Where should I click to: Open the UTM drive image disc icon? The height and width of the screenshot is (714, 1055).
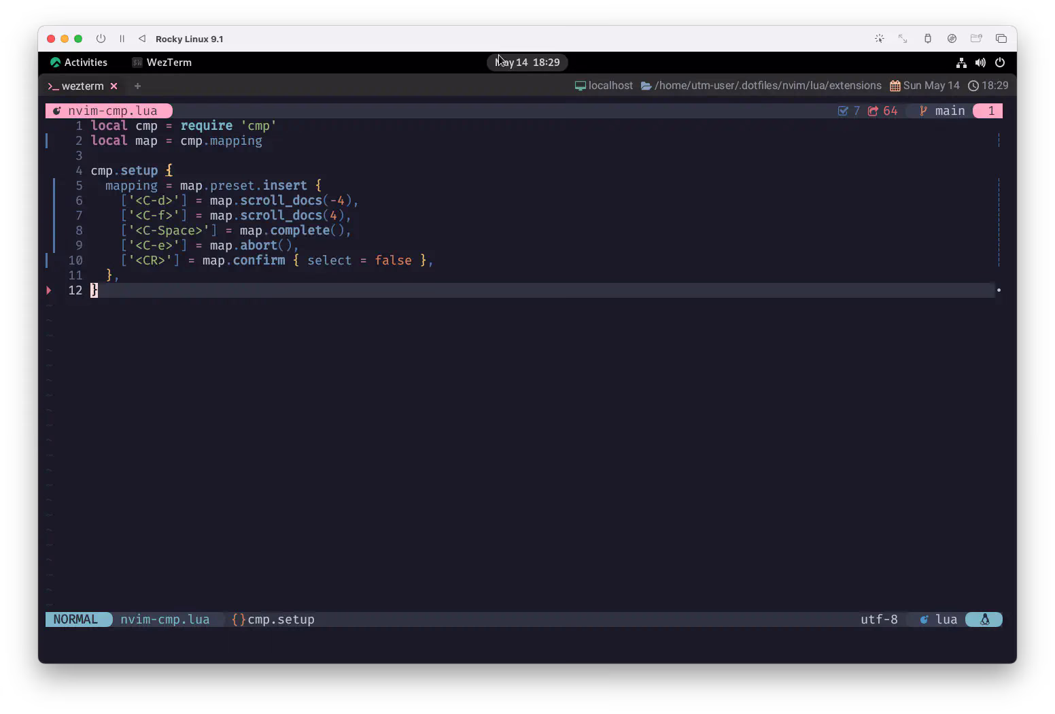tap(952, 39)
